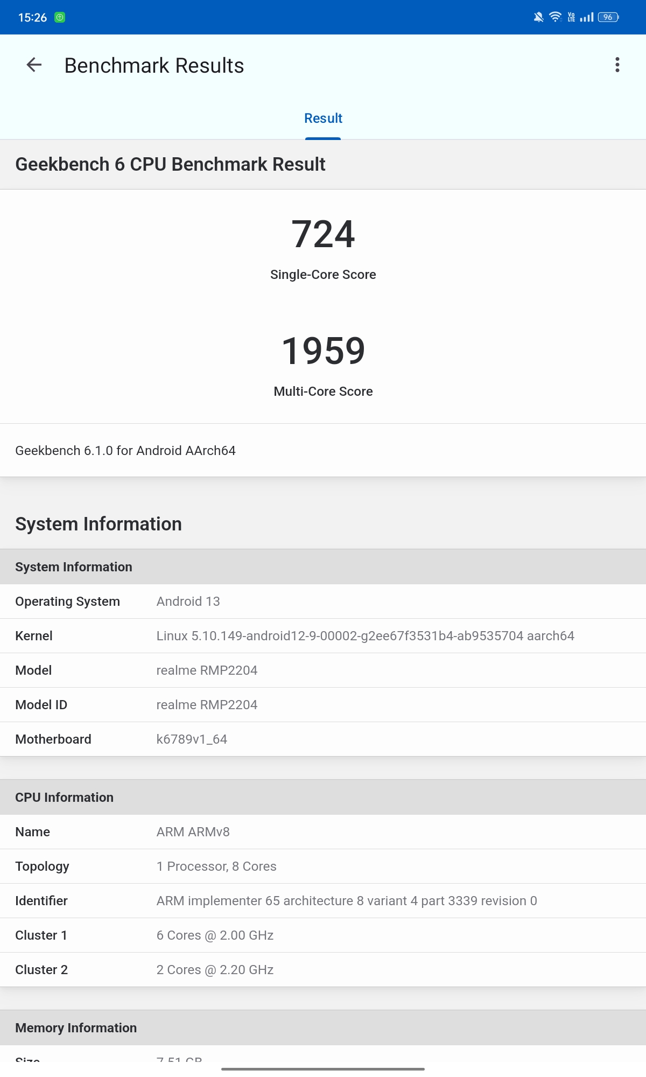Tap the muted notifications bell icon

coord(538,17)
